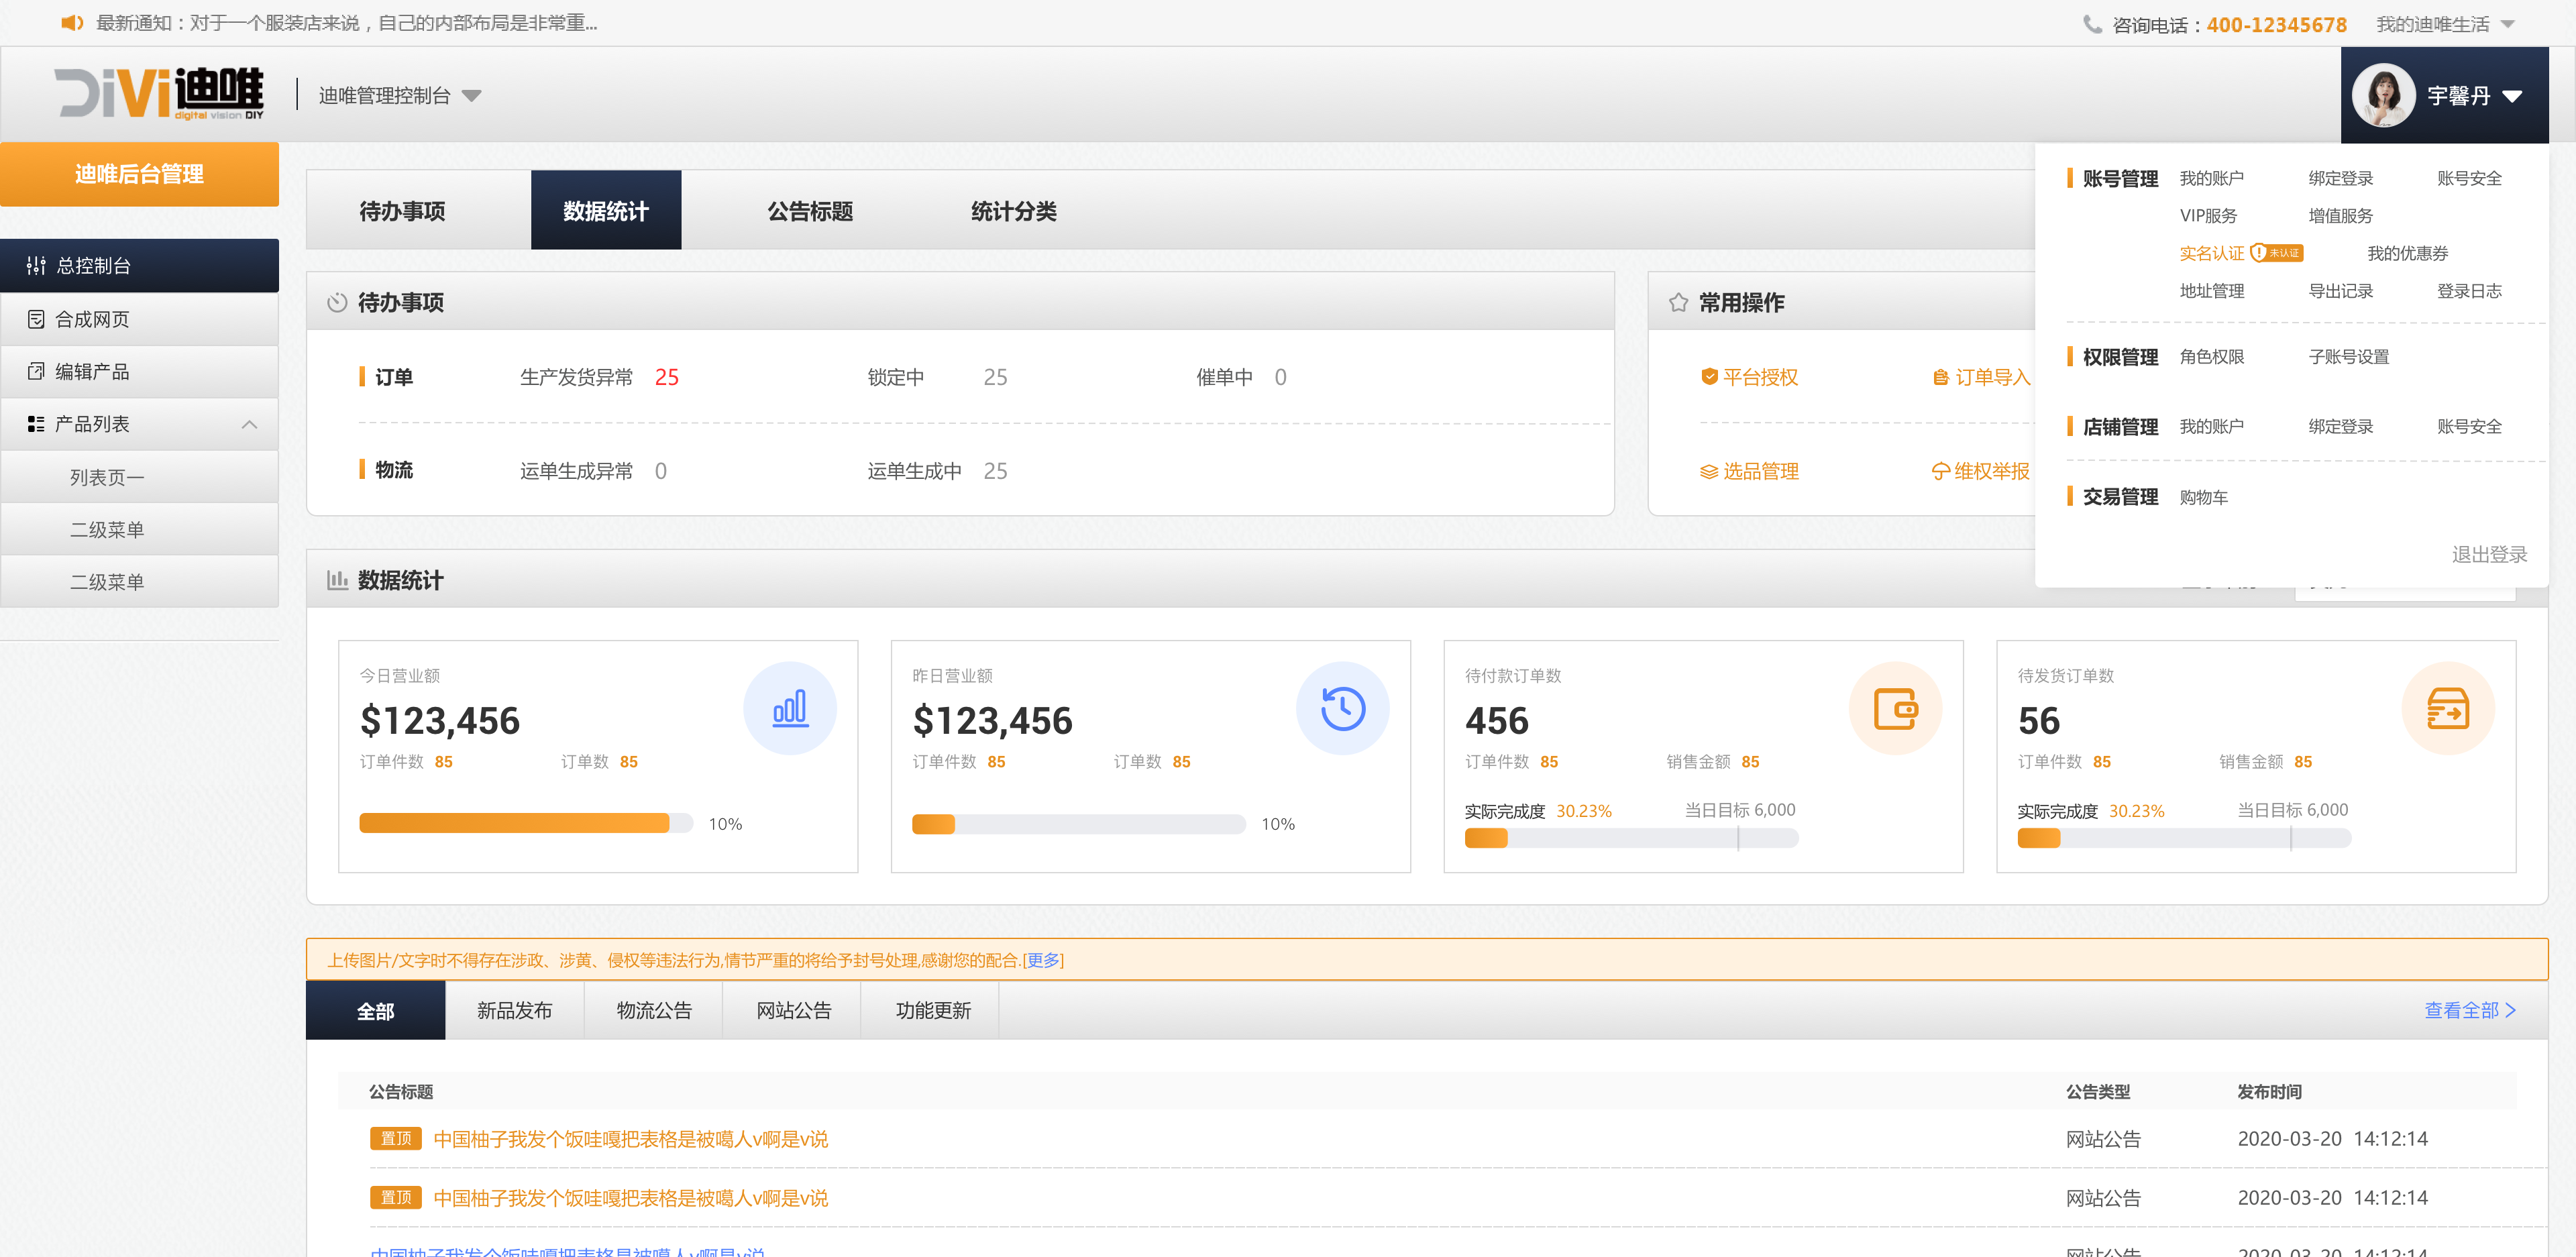Collapse the 产品列表 sidebar menu
The width and height of the screenshot is (2576, 1257).
tap(249, 424)
